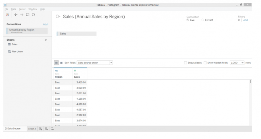The image size is (261, 139).
Task: Select the Extract connection option
Action: point(203,20)
